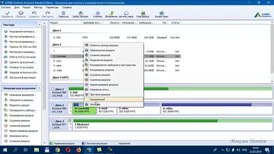The width and height of the screenshot is (274, 154).
Task: Open the Система menu
Action: tap(6, 7)
